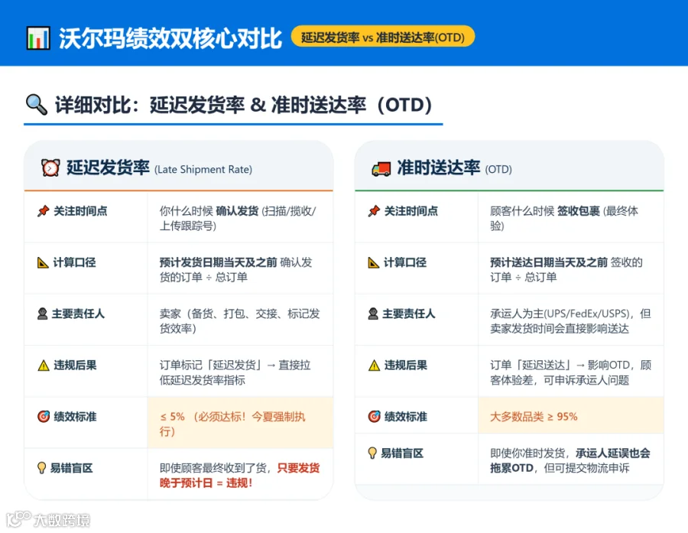
Task: Click pushpin icon in 准时送达率 关注时间点 row
Action: click(374, 211)
